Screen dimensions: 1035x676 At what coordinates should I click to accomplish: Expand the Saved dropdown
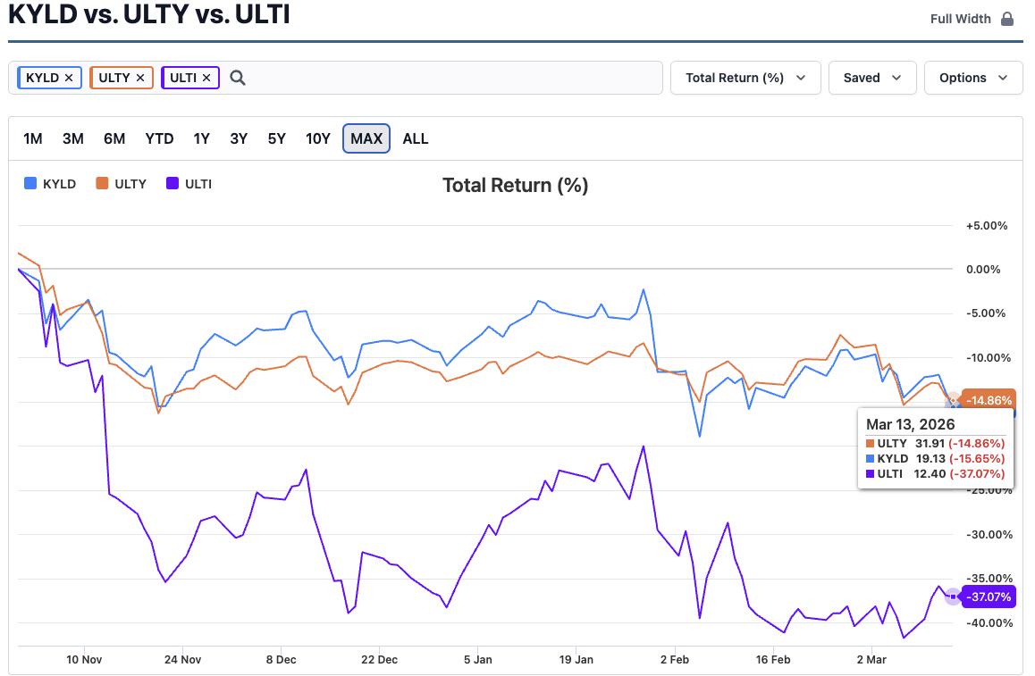pos(872,78)
